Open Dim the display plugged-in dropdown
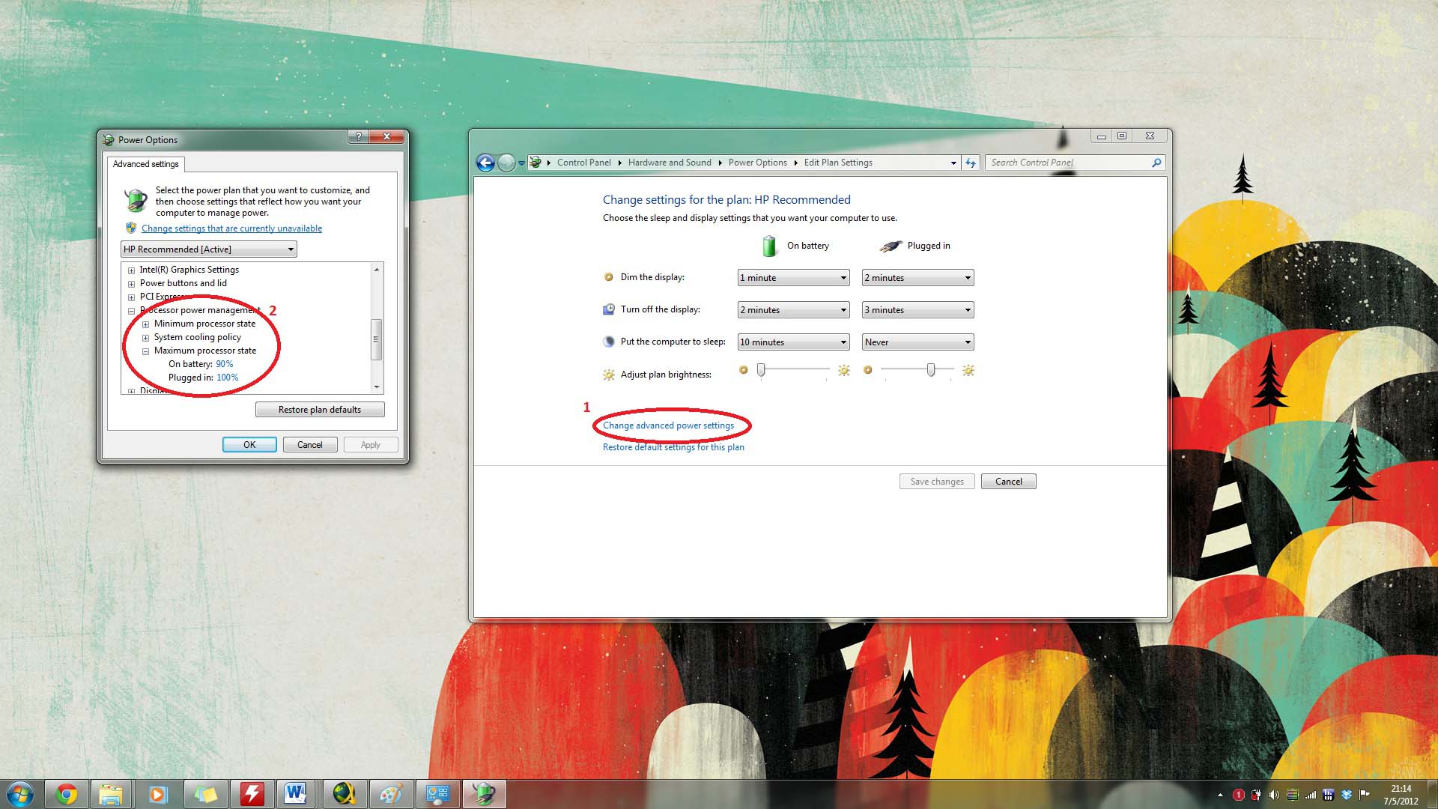The image size is (1438, 809). [917, 278]
